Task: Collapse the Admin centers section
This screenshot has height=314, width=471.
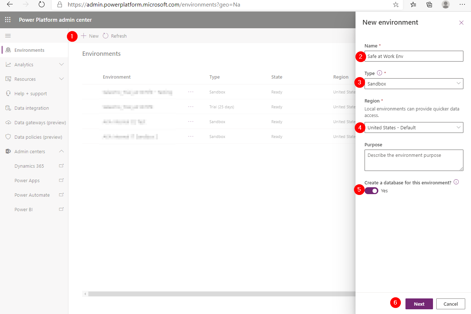Action: 62,151
